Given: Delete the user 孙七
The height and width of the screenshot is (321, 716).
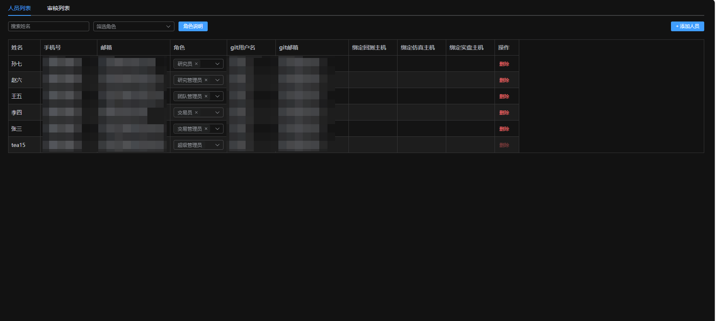Looking at the screenshot, I should pyautogui.click(x=504, y=64).
